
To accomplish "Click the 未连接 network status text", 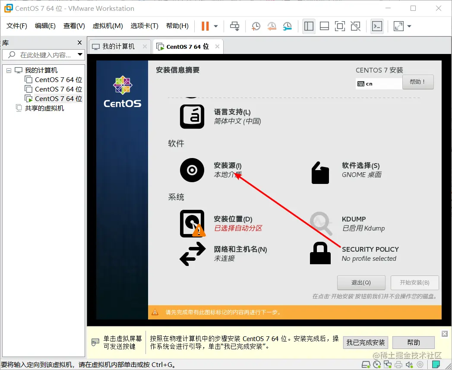I will click(x=224, y=258).
